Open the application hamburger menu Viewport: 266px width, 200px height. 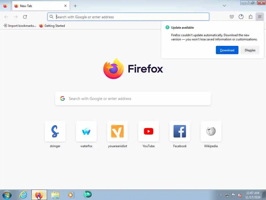(x=260, y=17)
